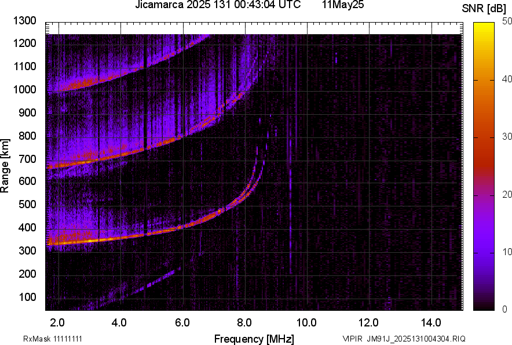Click the range tick label "1300"

point(25,21)
